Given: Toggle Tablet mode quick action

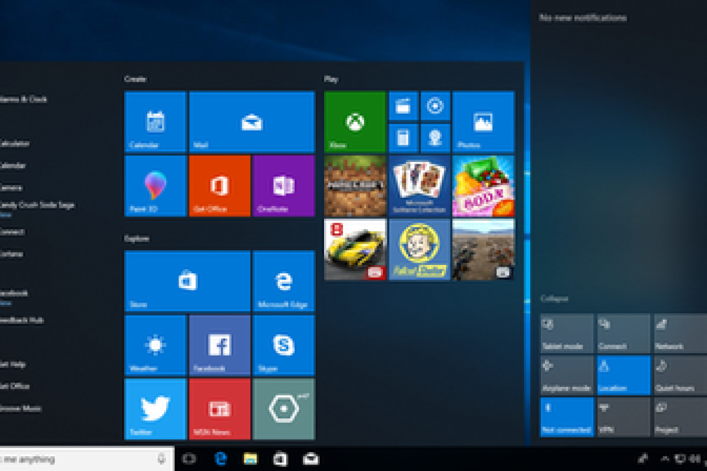Looking at the screenshot, I should [567, 333].
